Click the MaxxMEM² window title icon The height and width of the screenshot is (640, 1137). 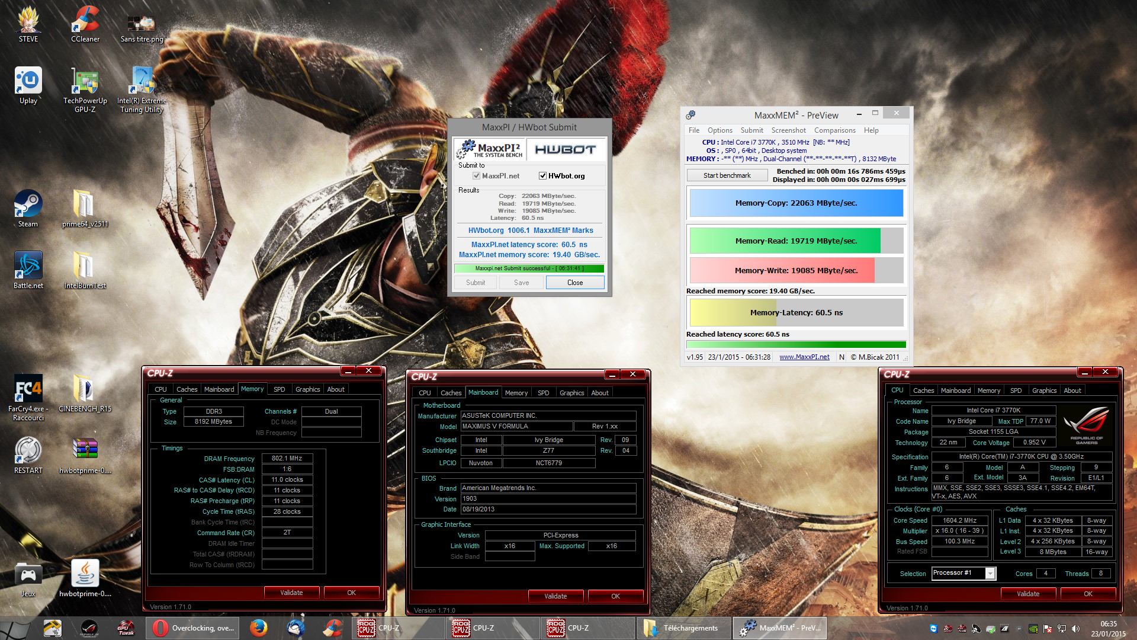pyautogui.click(x=690, y=115)
